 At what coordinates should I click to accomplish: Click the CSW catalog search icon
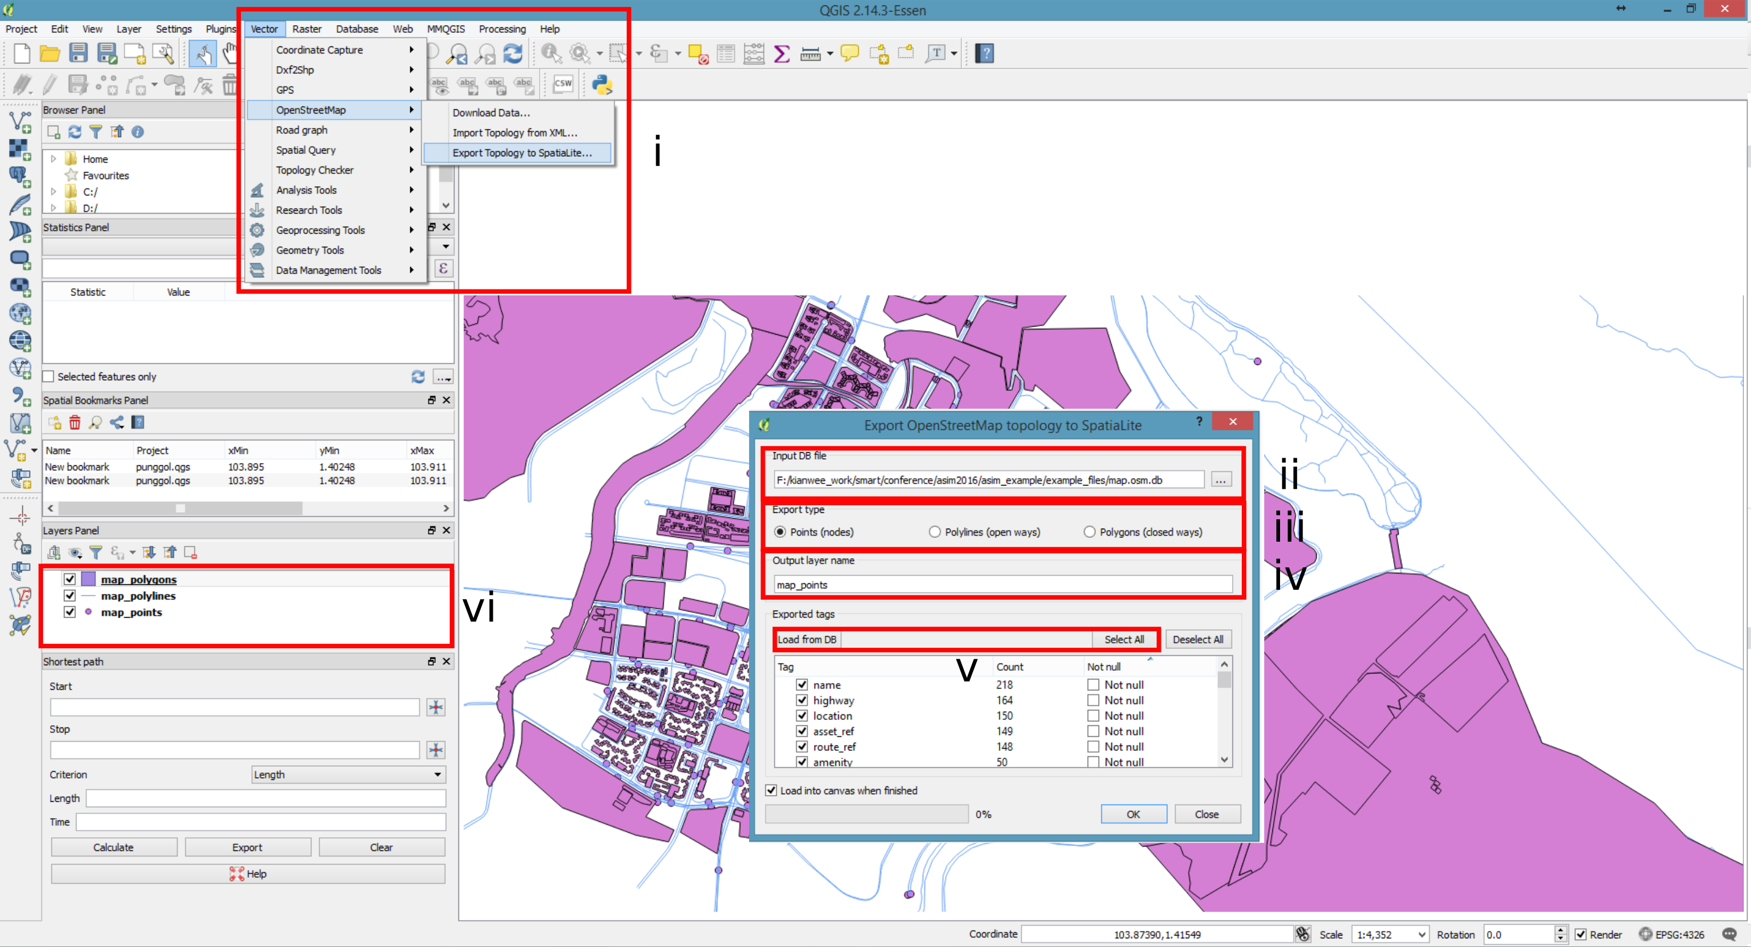(563, 84)
